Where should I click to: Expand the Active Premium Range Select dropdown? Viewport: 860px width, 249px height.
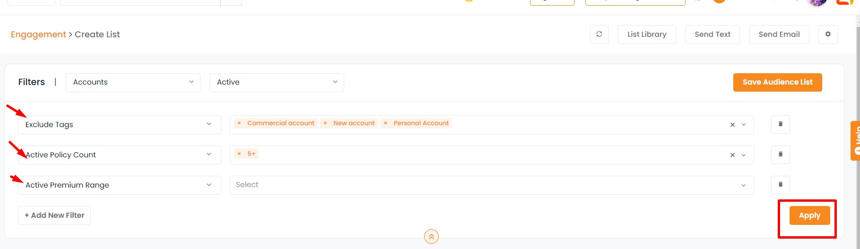point(492,185)
